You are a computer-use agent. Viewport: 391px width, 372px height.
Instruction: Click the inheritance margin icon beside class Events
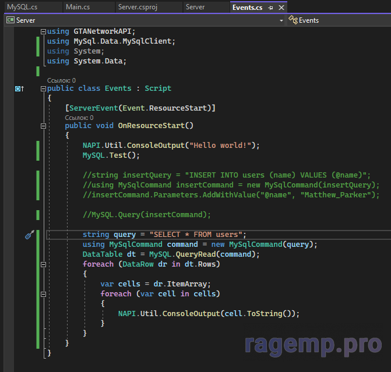tap(19, 88)
